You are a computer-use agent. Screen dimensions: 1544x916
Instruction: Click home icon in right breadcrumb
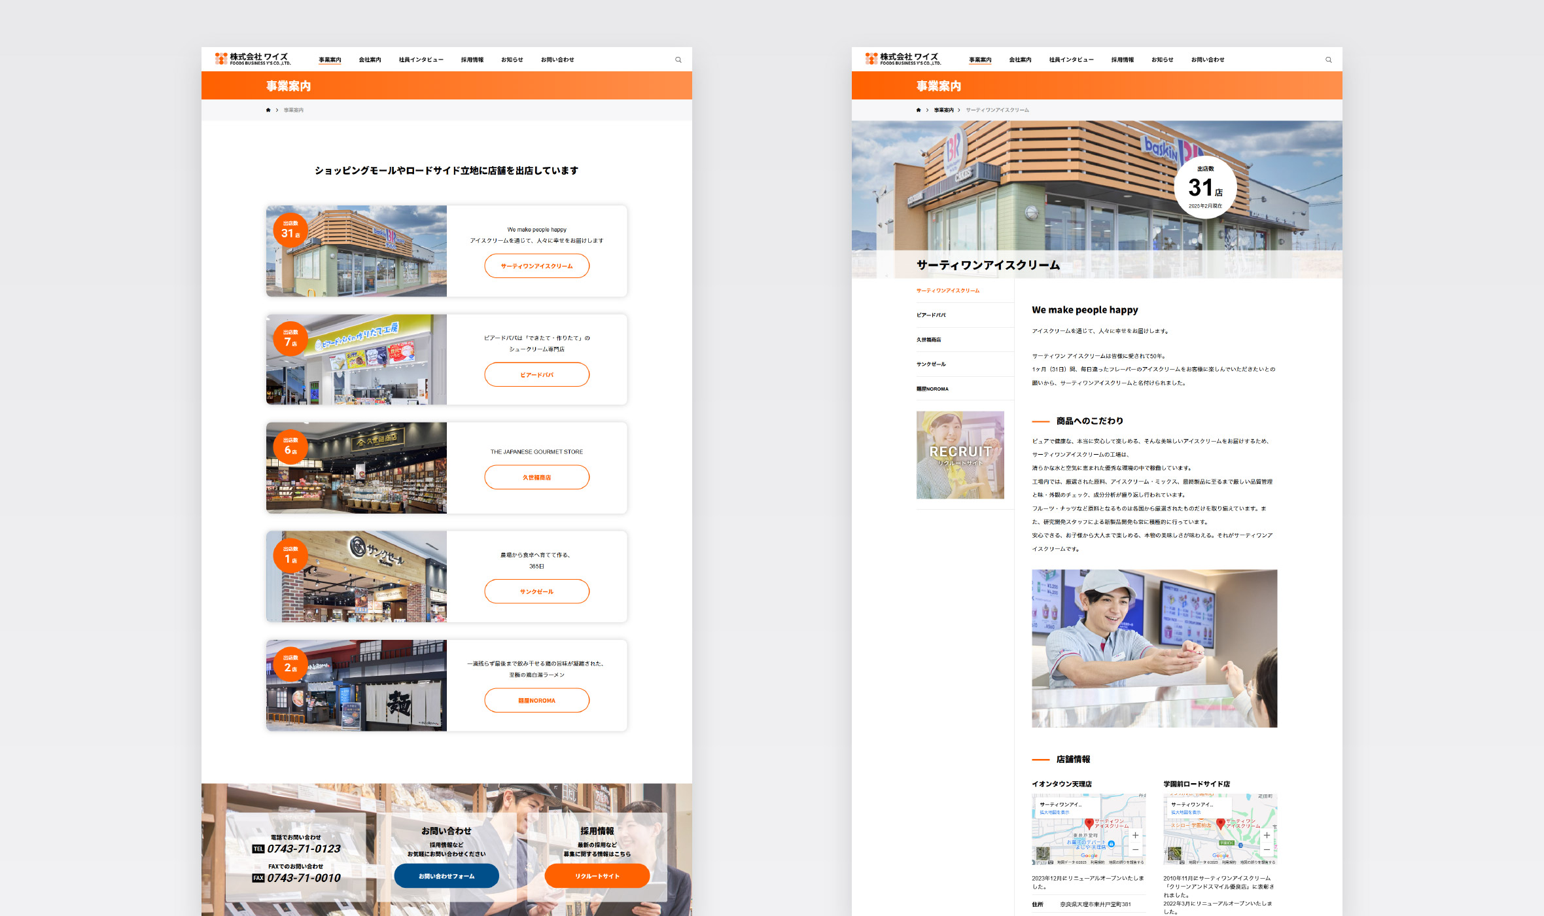coord(919,110)
